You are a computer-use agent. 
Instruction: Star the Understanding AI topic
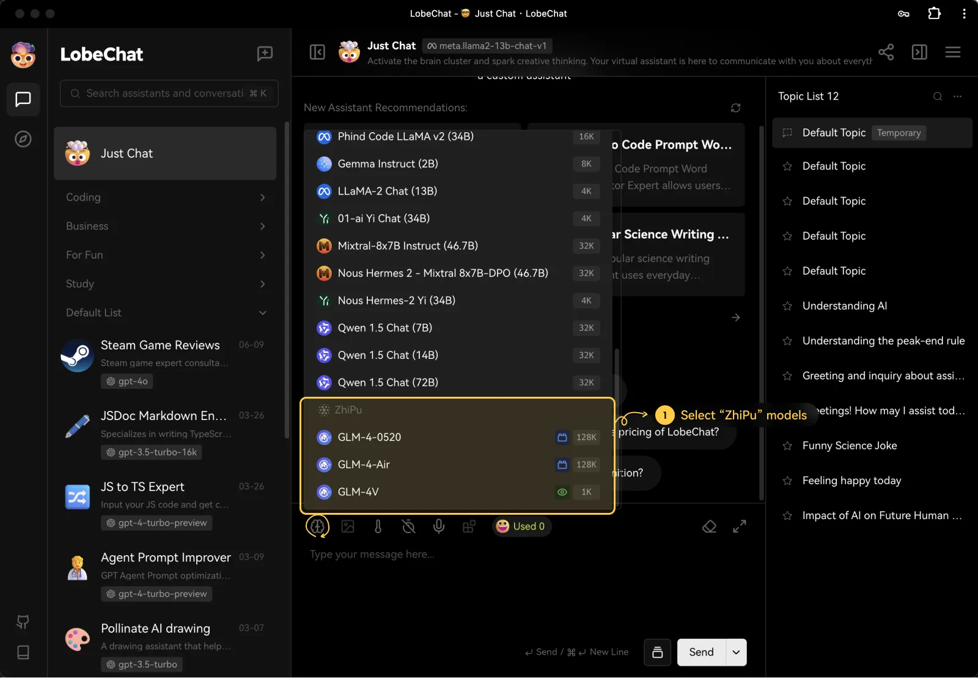(787, 306)
